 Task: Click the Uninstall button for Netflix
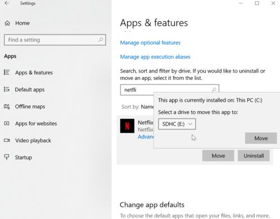pos(254,156)
